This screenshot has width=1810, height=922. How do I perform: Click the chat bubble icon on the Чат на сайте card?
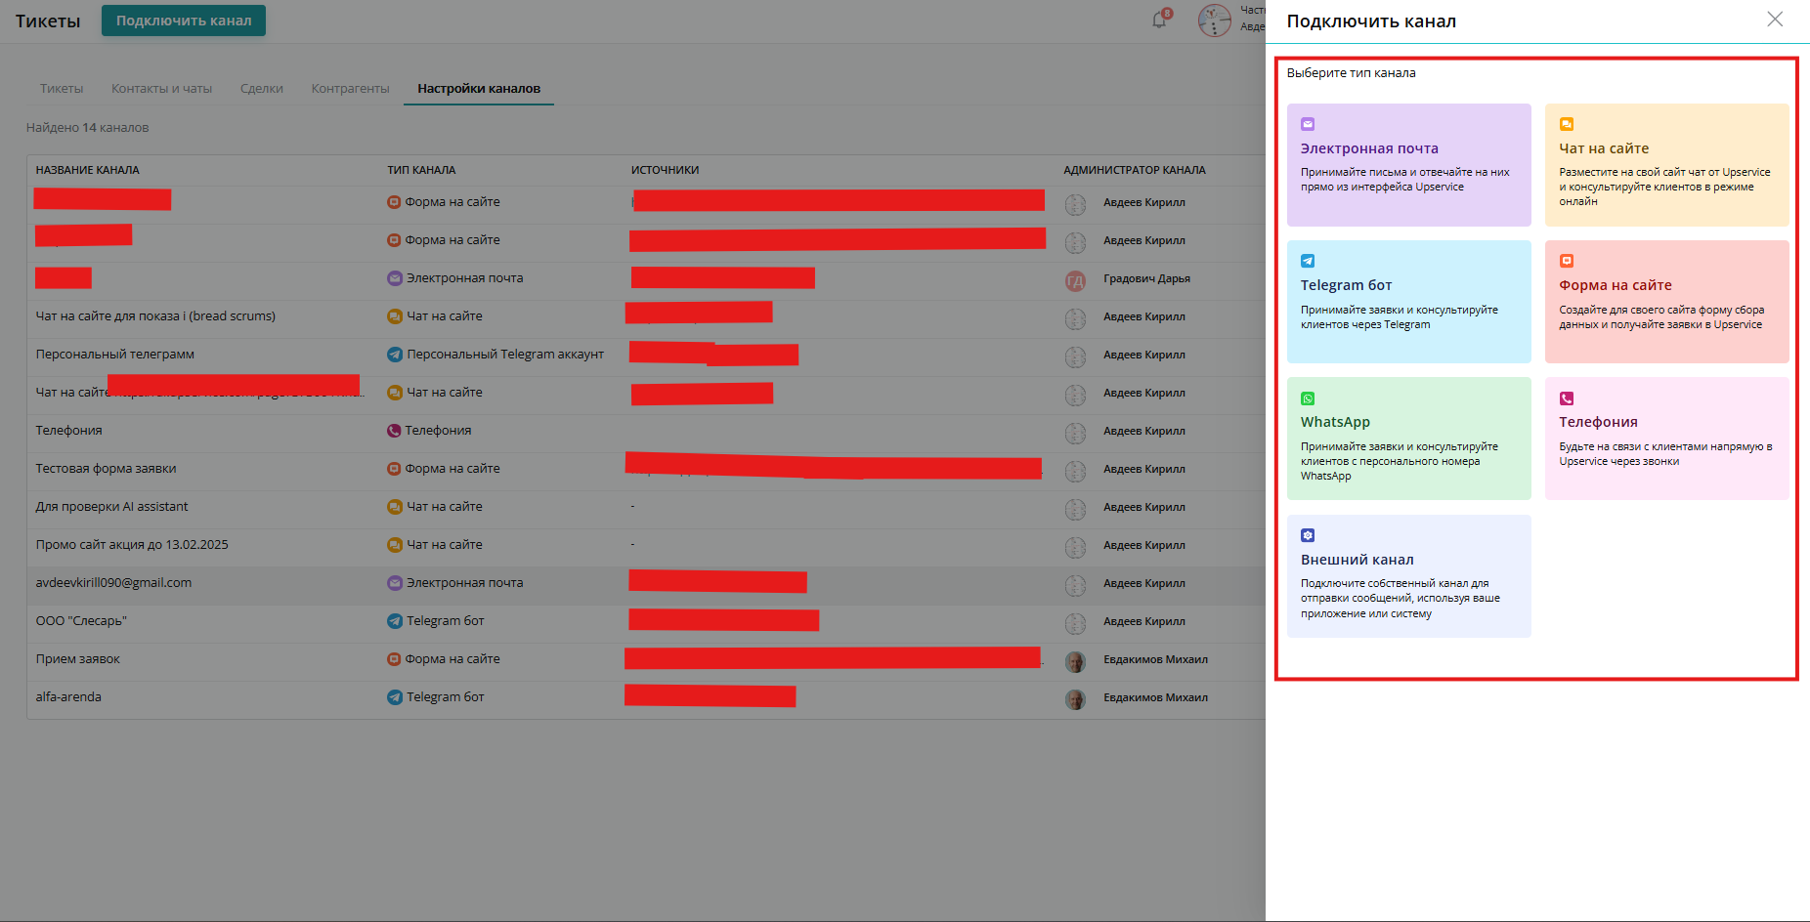click(x=1566, y=124)
